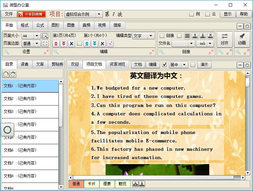Switch to the 读者 sidebar tab
This screenshot has width=253, height=191.
24,64
